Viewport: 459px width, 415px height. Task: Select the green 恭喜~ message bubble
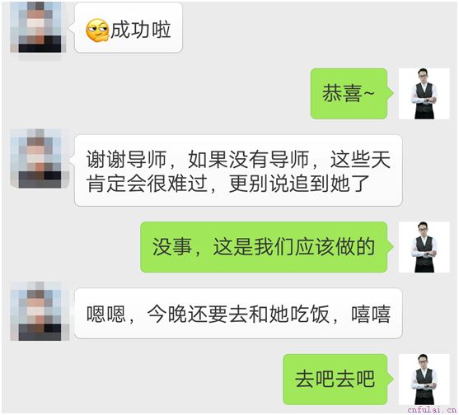[x=349, y=94]
